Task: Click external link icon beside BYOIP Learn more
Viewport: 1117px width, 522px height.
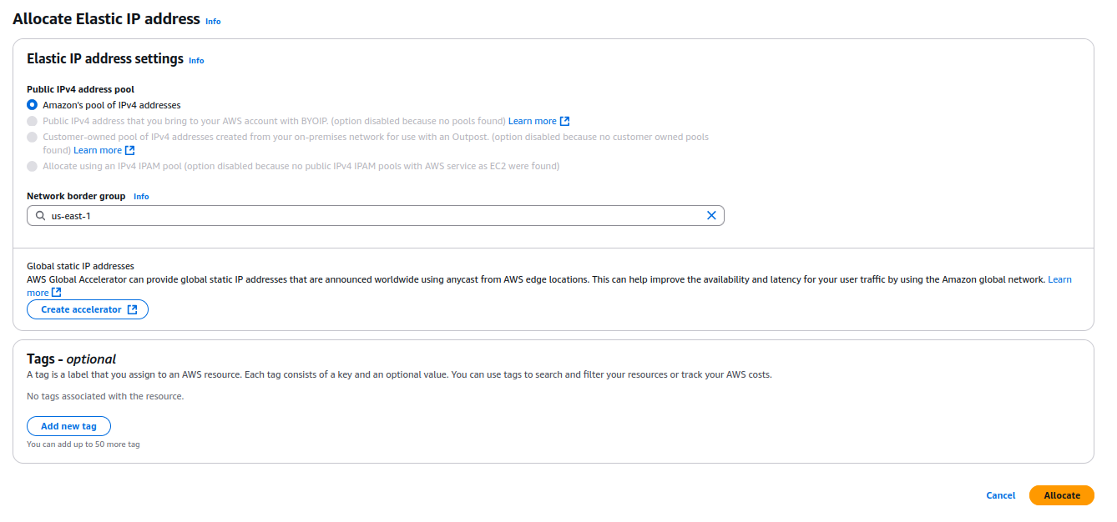Action: 565,121
